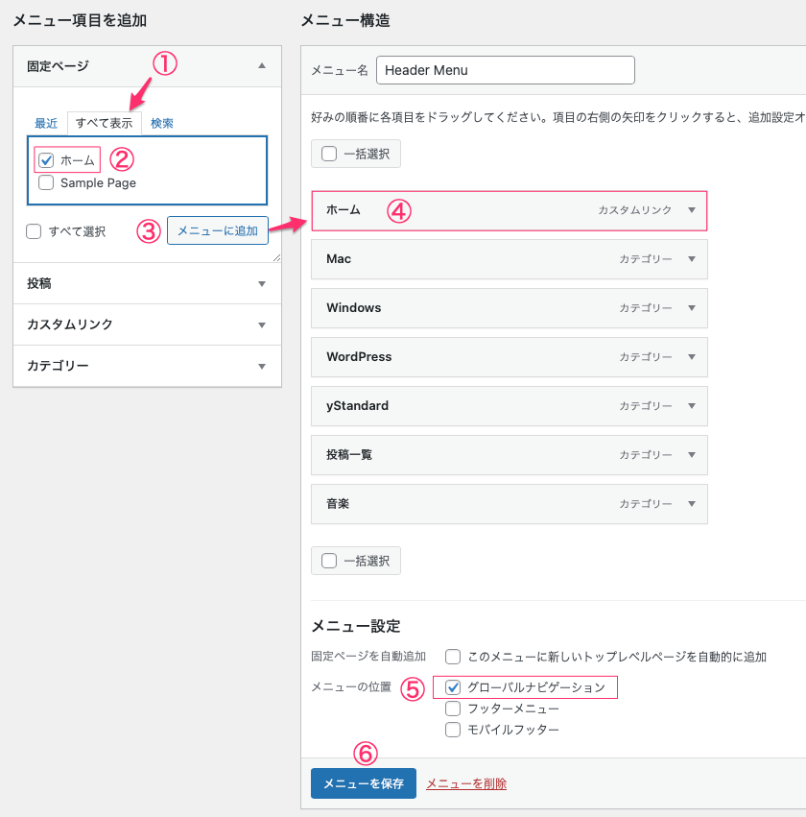Viewport: 806px width, 817px height.
Task: Expand the カスタムリンク section
Action: 262,325
